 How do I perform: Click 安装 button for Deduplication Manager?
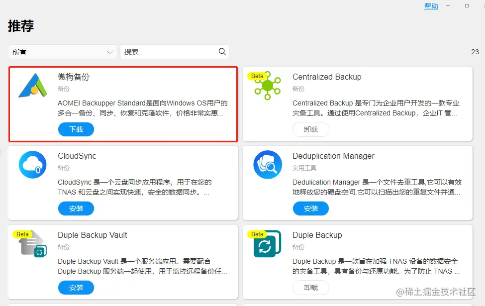pyautogui.click(x=311, y=208)
